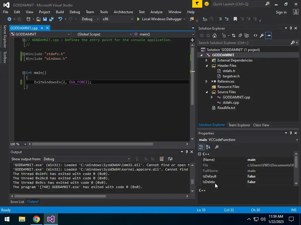Open Toolbox side tab
Viewport: 301px width, 225px height.
(x=5, y=57)
